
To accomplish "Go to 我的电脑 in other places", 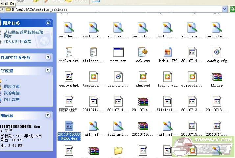I will coord(12,93).
